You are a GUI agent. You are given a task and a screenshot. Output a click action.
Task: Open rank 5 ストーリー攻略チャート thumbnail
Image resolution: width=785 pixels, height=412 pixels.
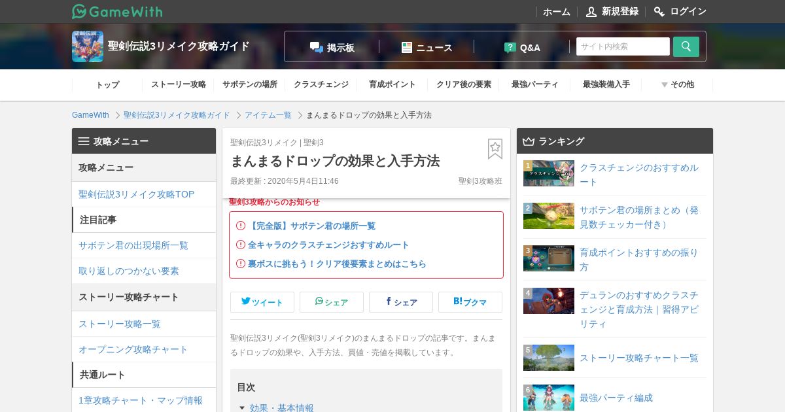coord(549,358)
